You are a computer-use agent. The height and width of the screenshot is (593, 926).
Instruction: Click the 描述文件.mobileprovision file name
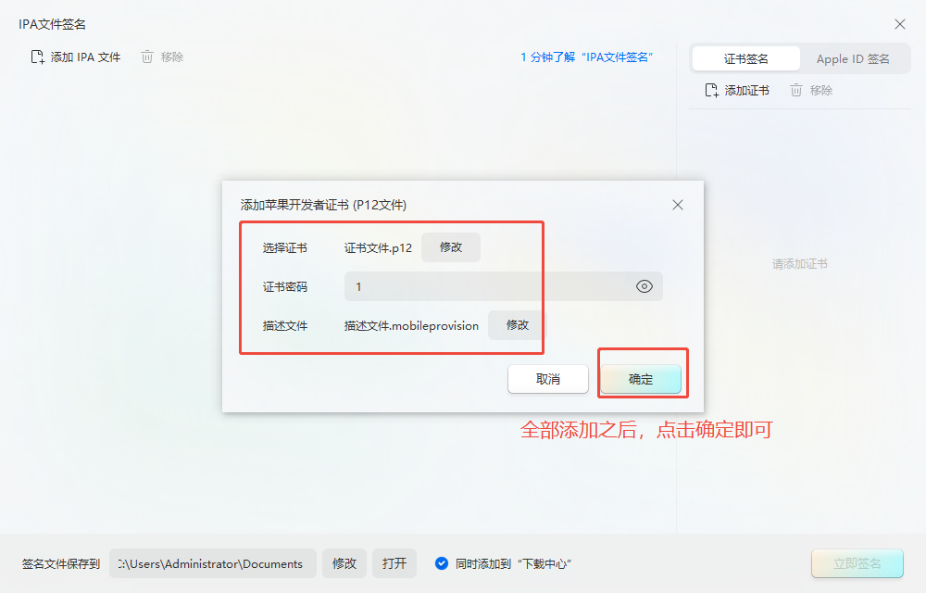tap(412, 326)
